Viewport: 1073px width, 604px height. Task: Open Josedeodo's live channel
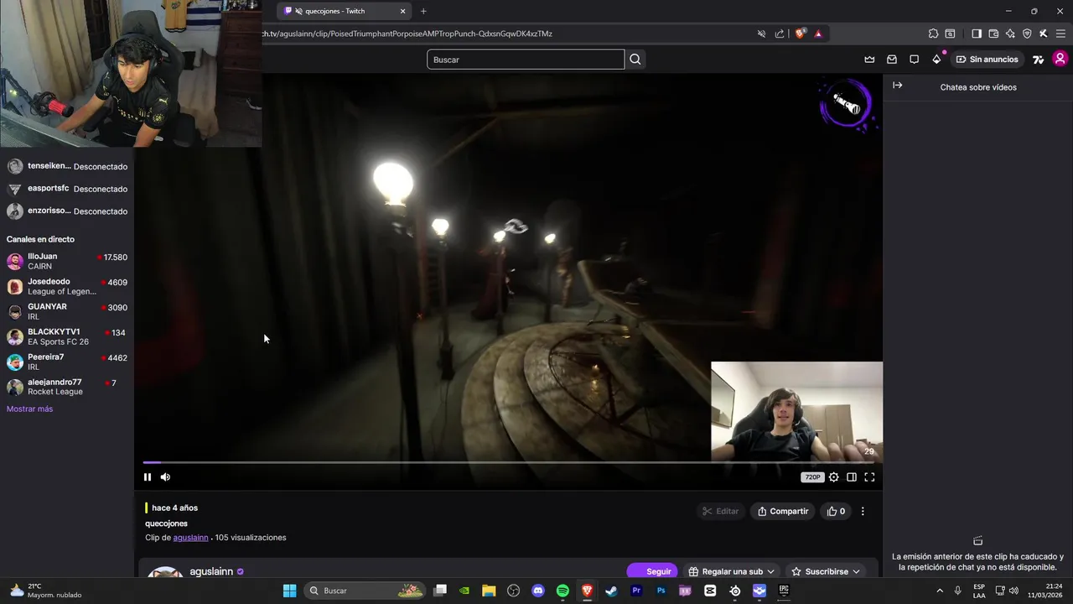pos(67,286)
